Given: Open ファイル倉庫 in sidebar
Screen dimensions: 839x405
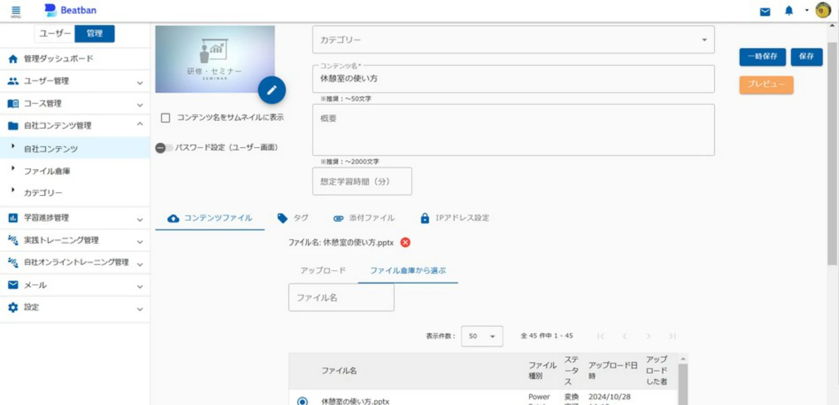Looking at the screenshot, I should tap(47, 171).
